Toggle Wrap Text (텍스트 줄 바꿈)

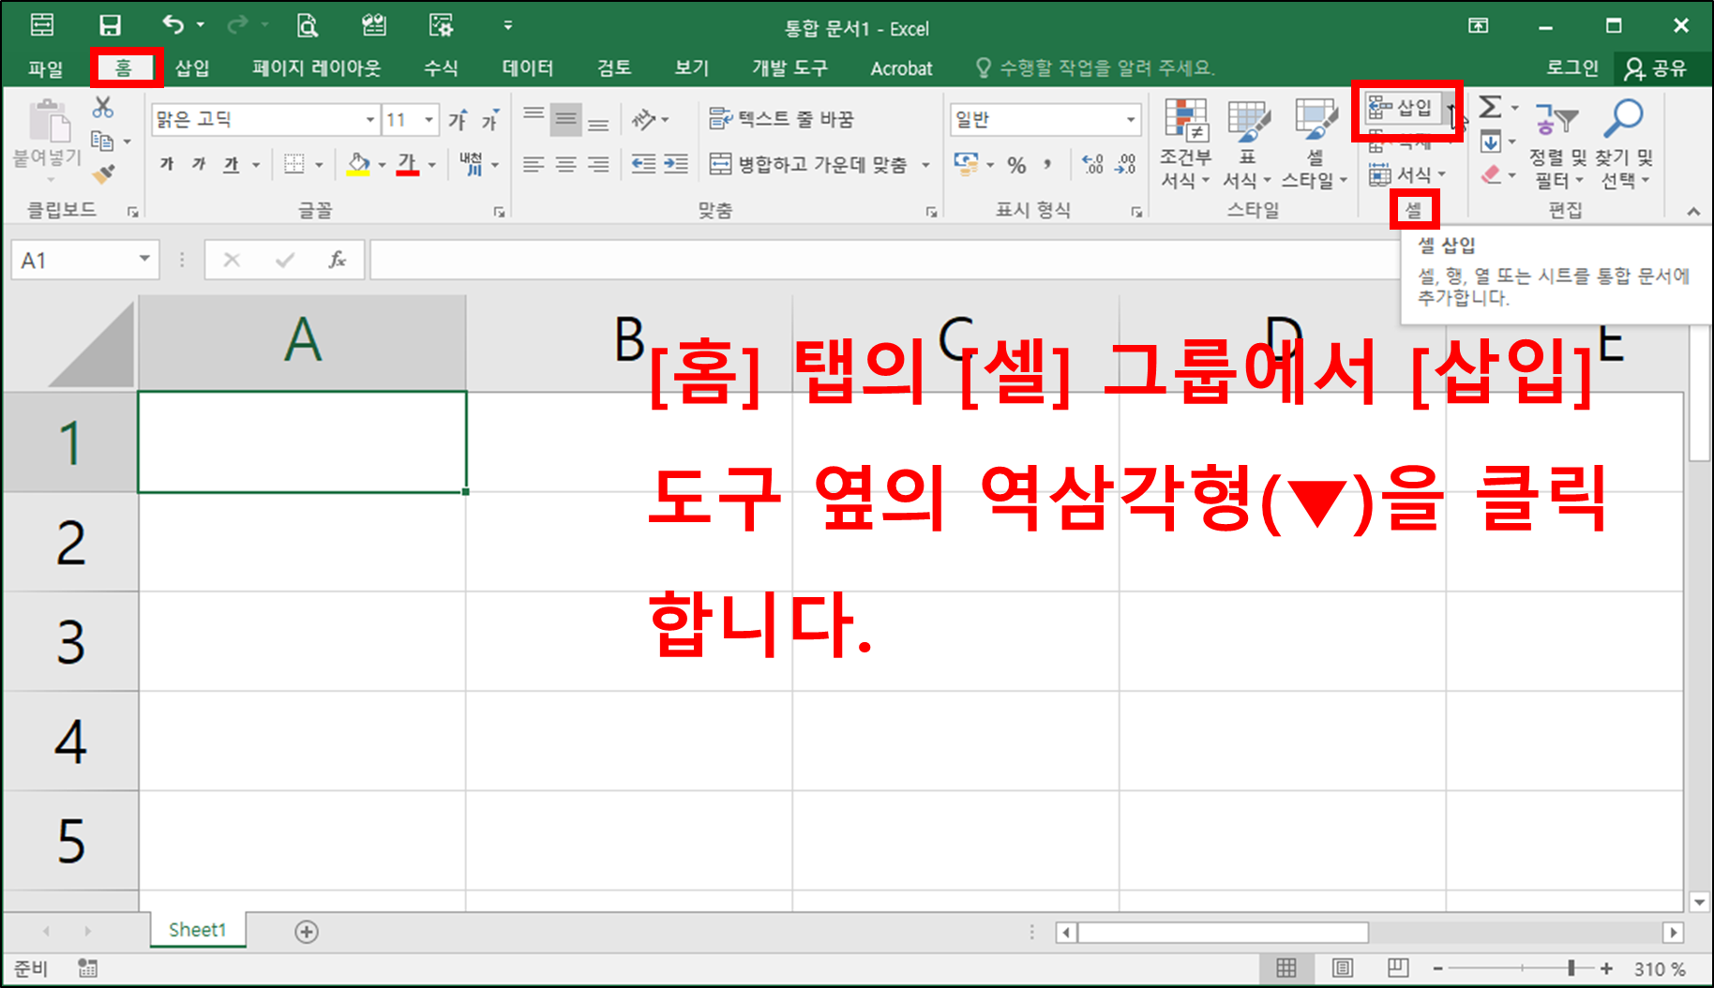[x=782, y=119]
